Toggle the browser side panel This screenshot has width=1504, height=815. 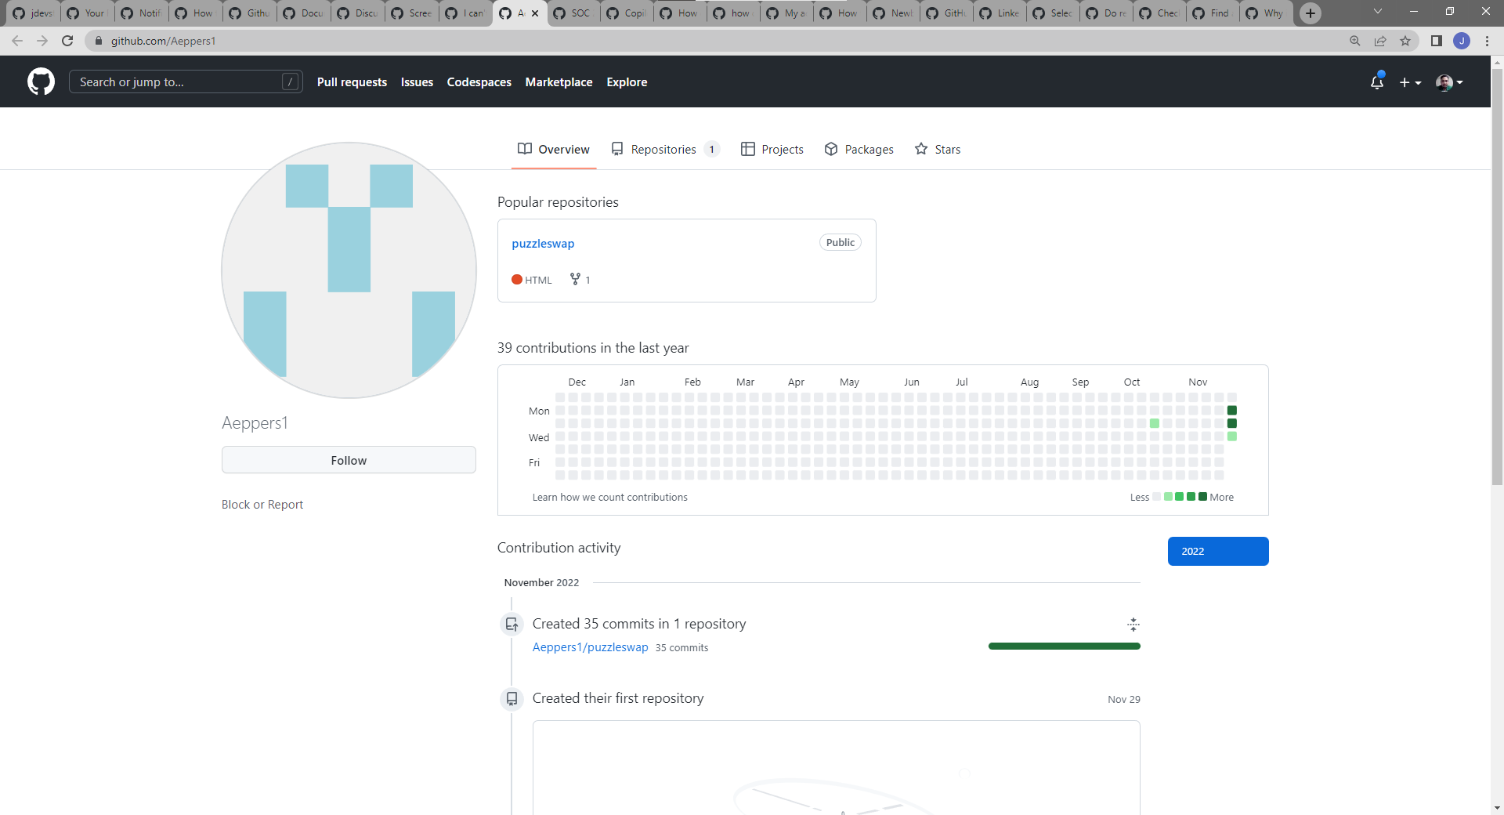point(1437,41)
